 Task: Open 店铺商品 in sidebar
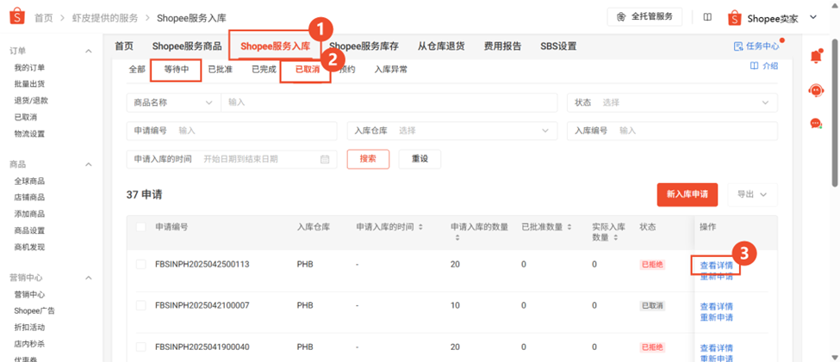(x=29, y=197)
